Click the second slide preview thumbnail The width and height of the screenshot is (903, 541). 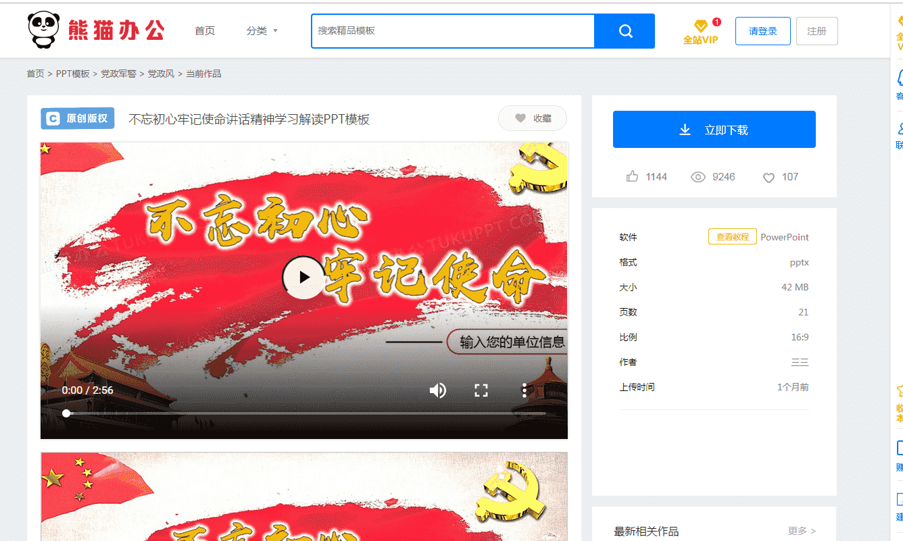(x=304, y=496)
